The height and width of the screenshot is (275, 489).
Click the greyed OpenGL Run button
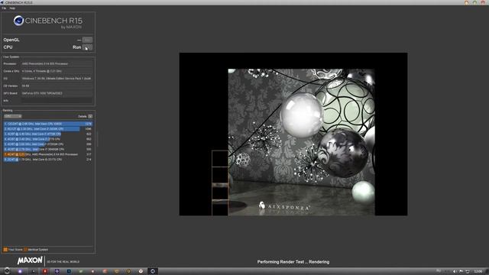87,40
